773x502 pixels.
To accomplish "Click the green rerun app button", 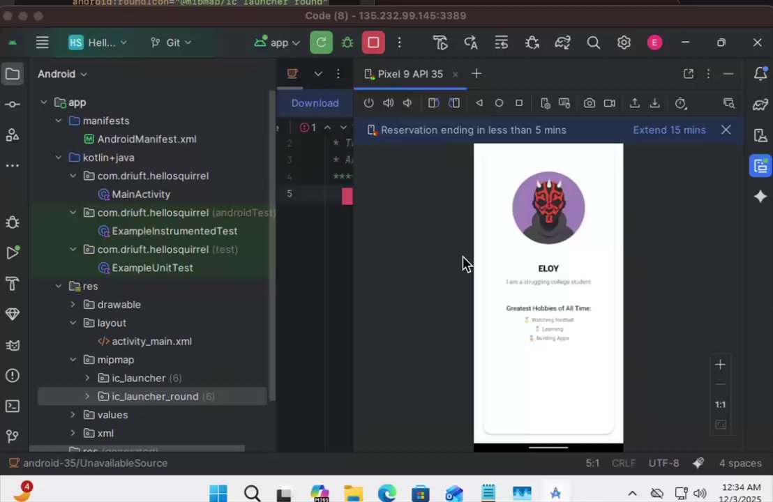I will [x=321, y=43].
